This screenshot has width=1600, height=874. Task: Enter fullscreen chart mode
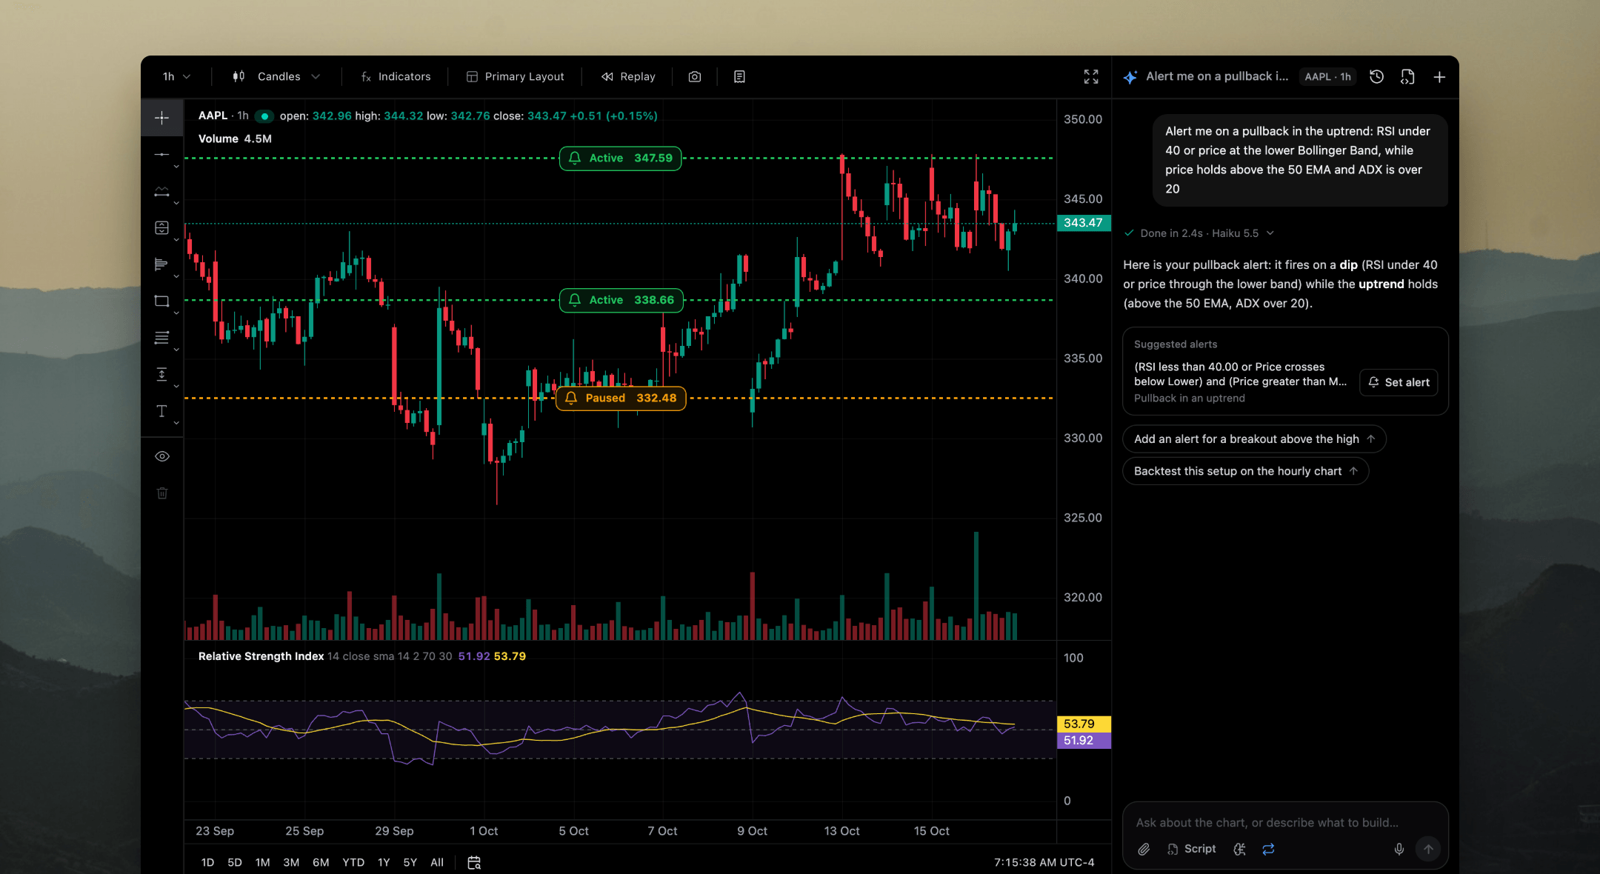[1091, 76]
